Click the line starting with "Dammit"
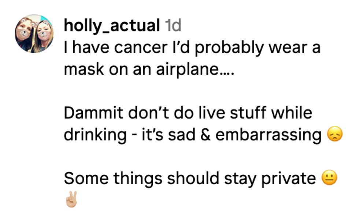 (188, 113)
